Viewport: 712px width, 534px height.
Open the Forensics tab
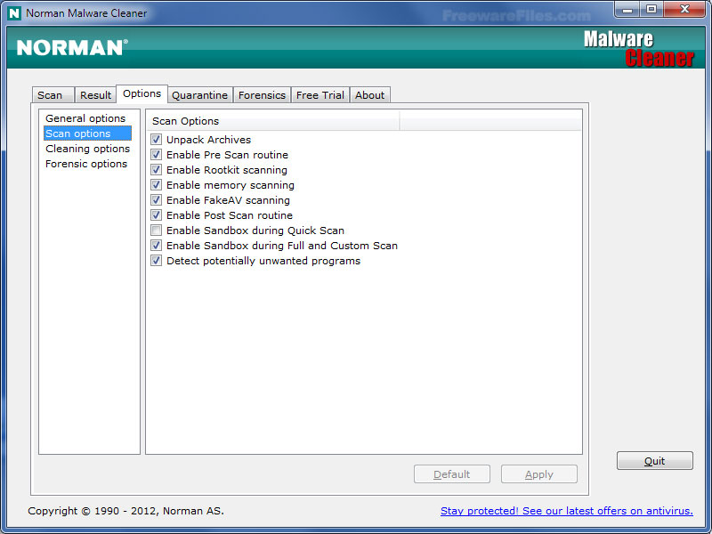click(x=262, y=95)
